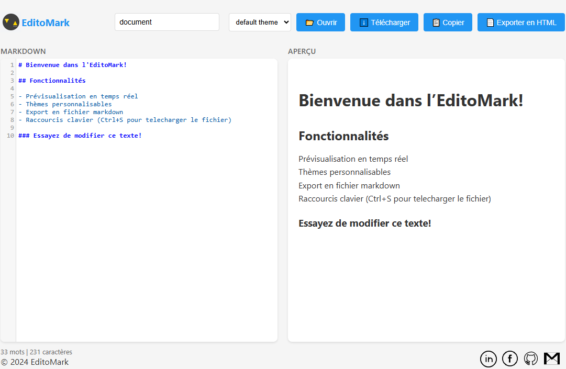Click preview heading 'Fonctionnalités'
Viewport: 566px width, 369px height.
pos(343,136)
